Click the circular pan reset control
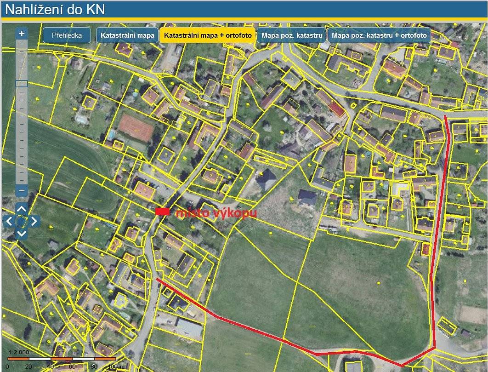The height and width of the screenshot is (372, 488). (21, 221)
